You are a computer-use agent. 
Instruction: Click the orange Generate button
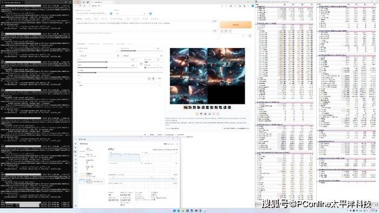click(236, 25)
